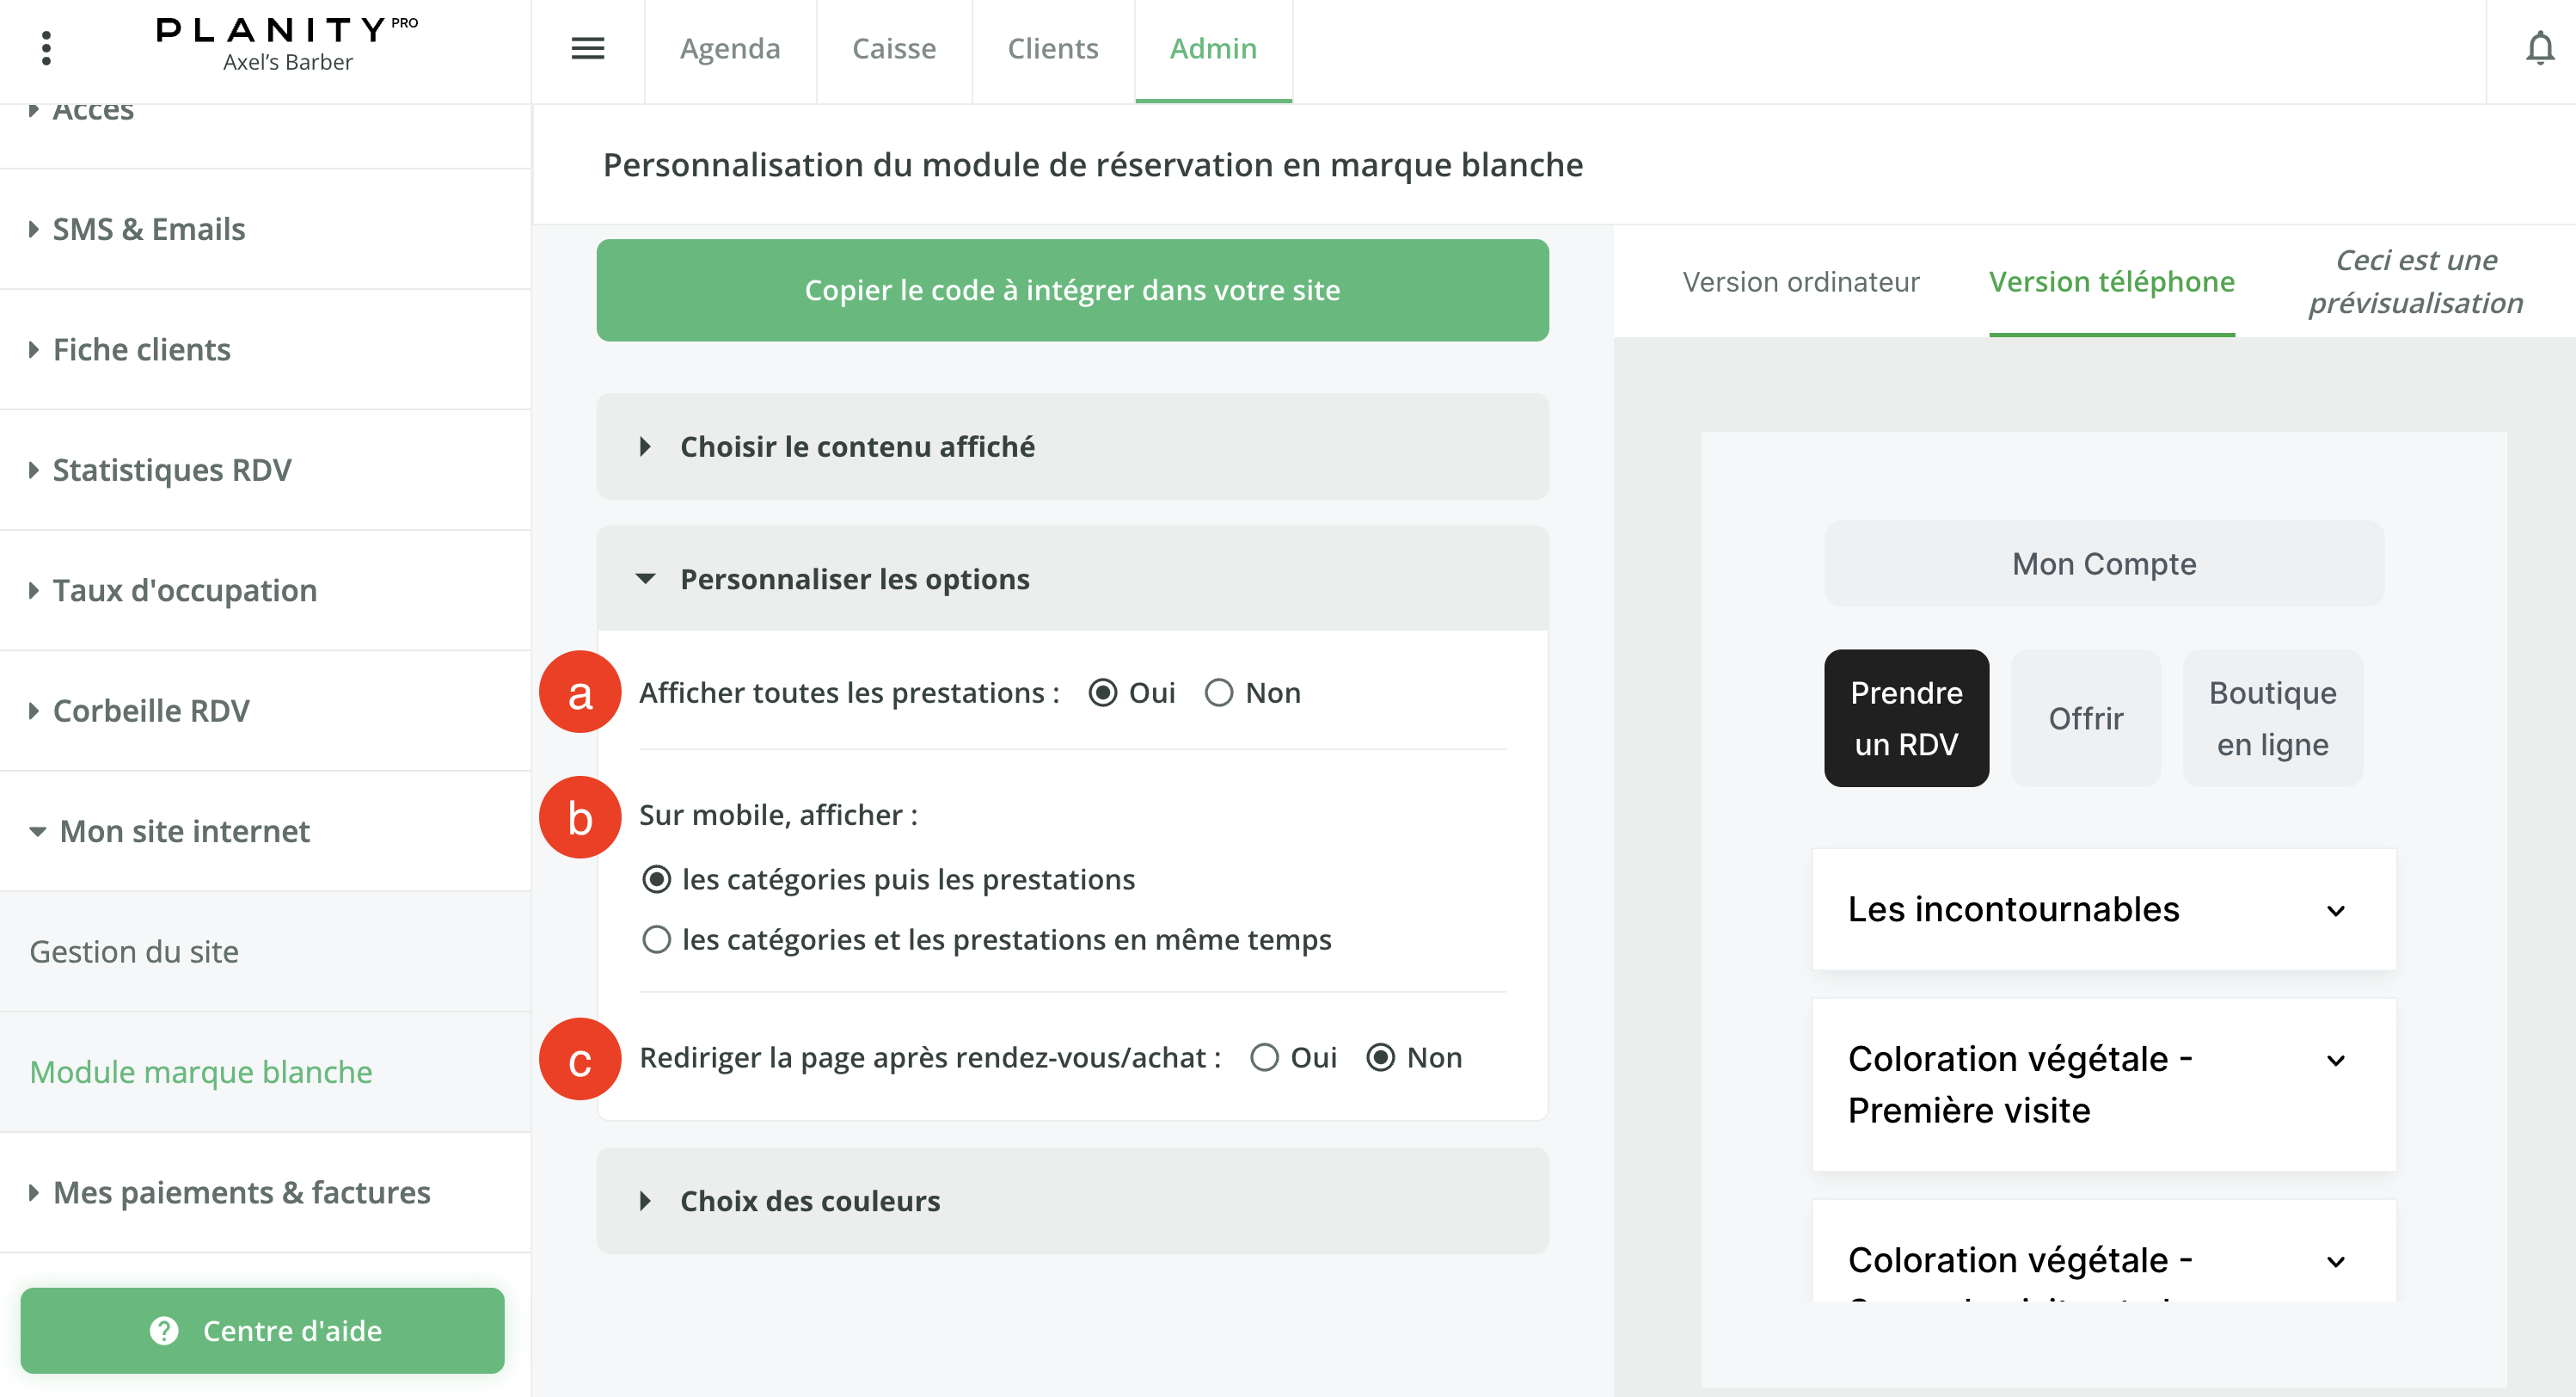Open the Centre d'aide button
The height and width of the screenshot is (1397, 2576).
coord(262,1331)
